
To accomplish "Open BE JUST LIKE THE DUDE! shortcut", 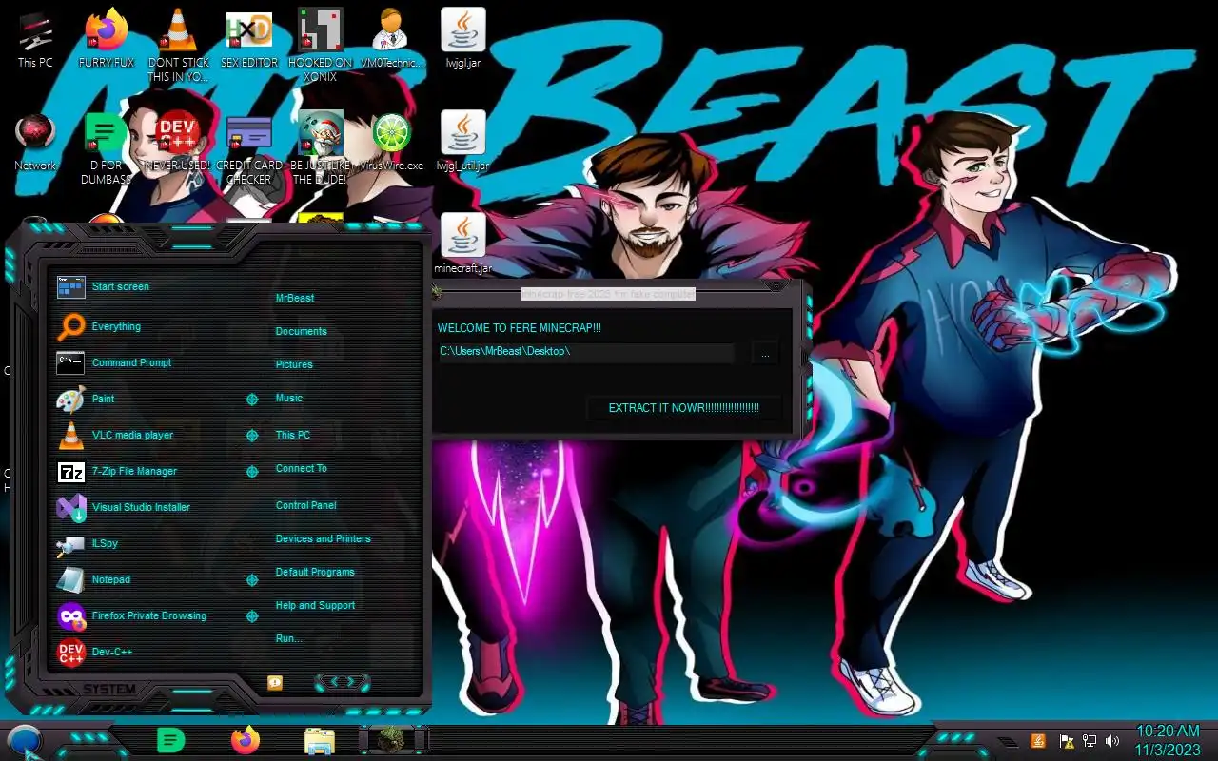I will [321, 148].
